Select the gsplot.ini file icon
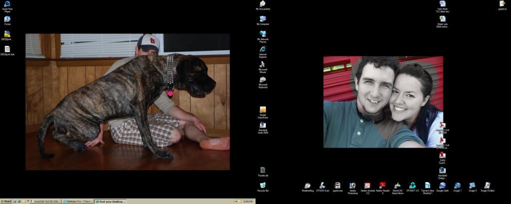The image size is (511, 204). tap(502, 5)
